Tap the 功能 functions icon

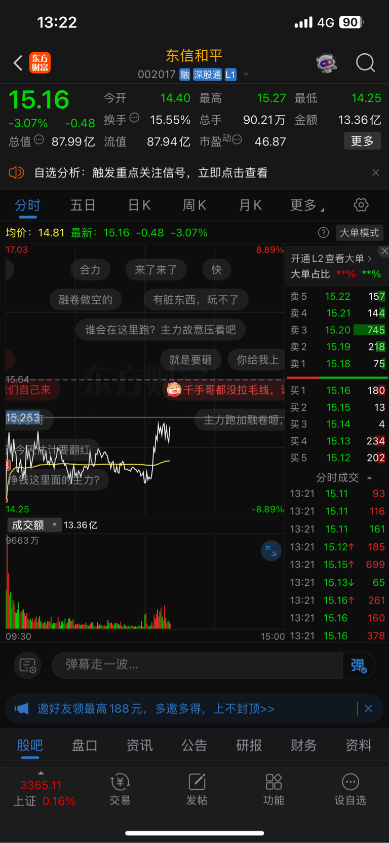click(274, 790)
